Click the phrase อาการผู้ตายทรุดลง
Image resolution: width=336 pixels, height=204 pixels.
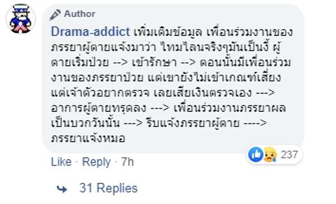[x=99, y=108]
